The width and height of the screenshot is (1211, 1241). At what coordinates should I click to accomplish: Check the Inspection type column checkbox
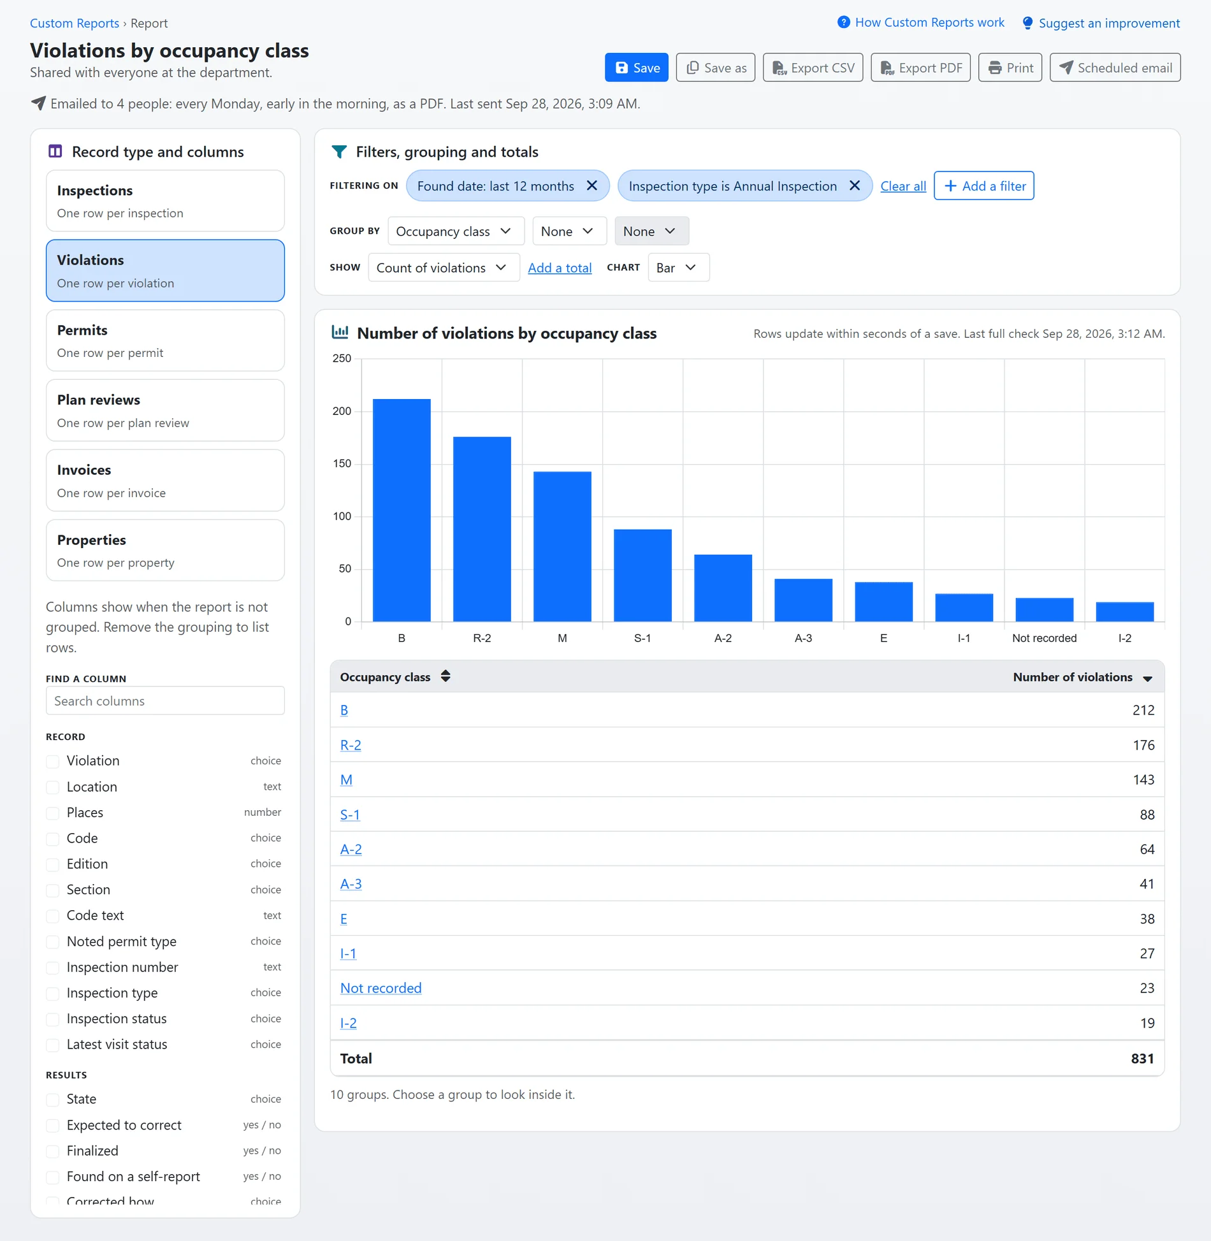[x=53, y=993]
